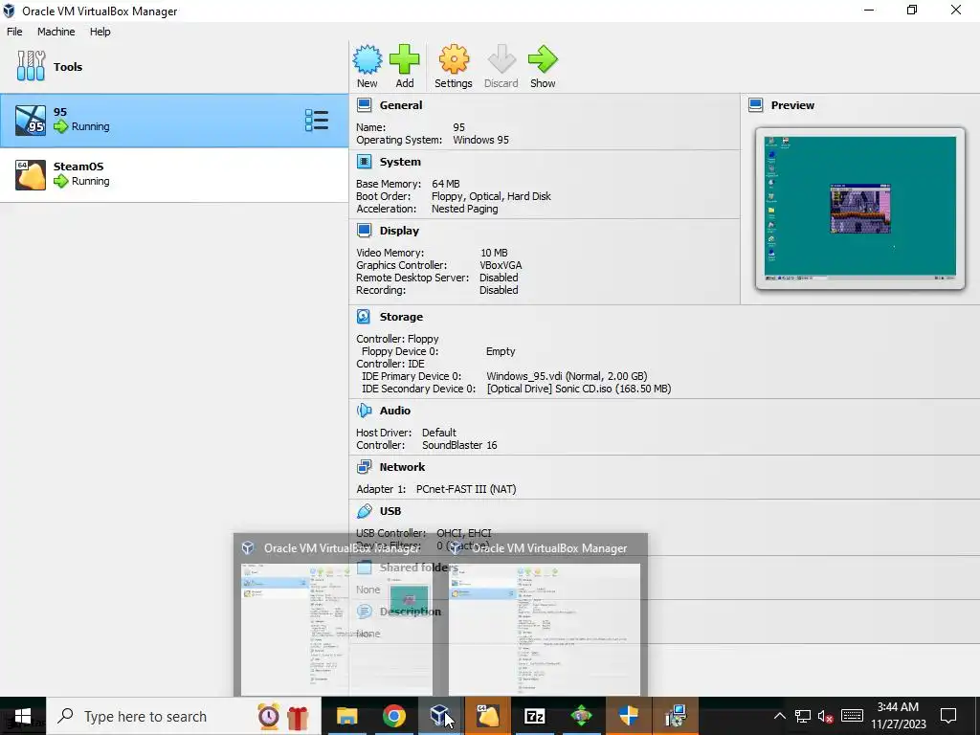Click the Storage section disk icon
Viewport: 980px width, 735px height.
364,316
